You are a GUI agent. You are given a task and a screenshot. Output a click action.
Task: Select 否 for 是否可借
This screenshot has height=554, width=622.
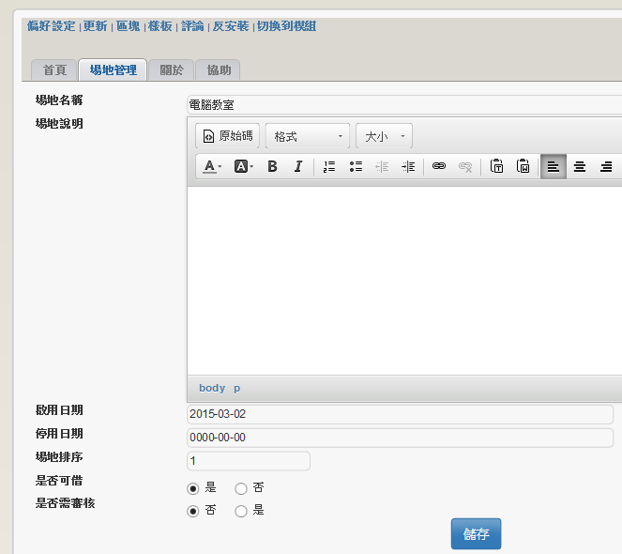click(241, 488)
